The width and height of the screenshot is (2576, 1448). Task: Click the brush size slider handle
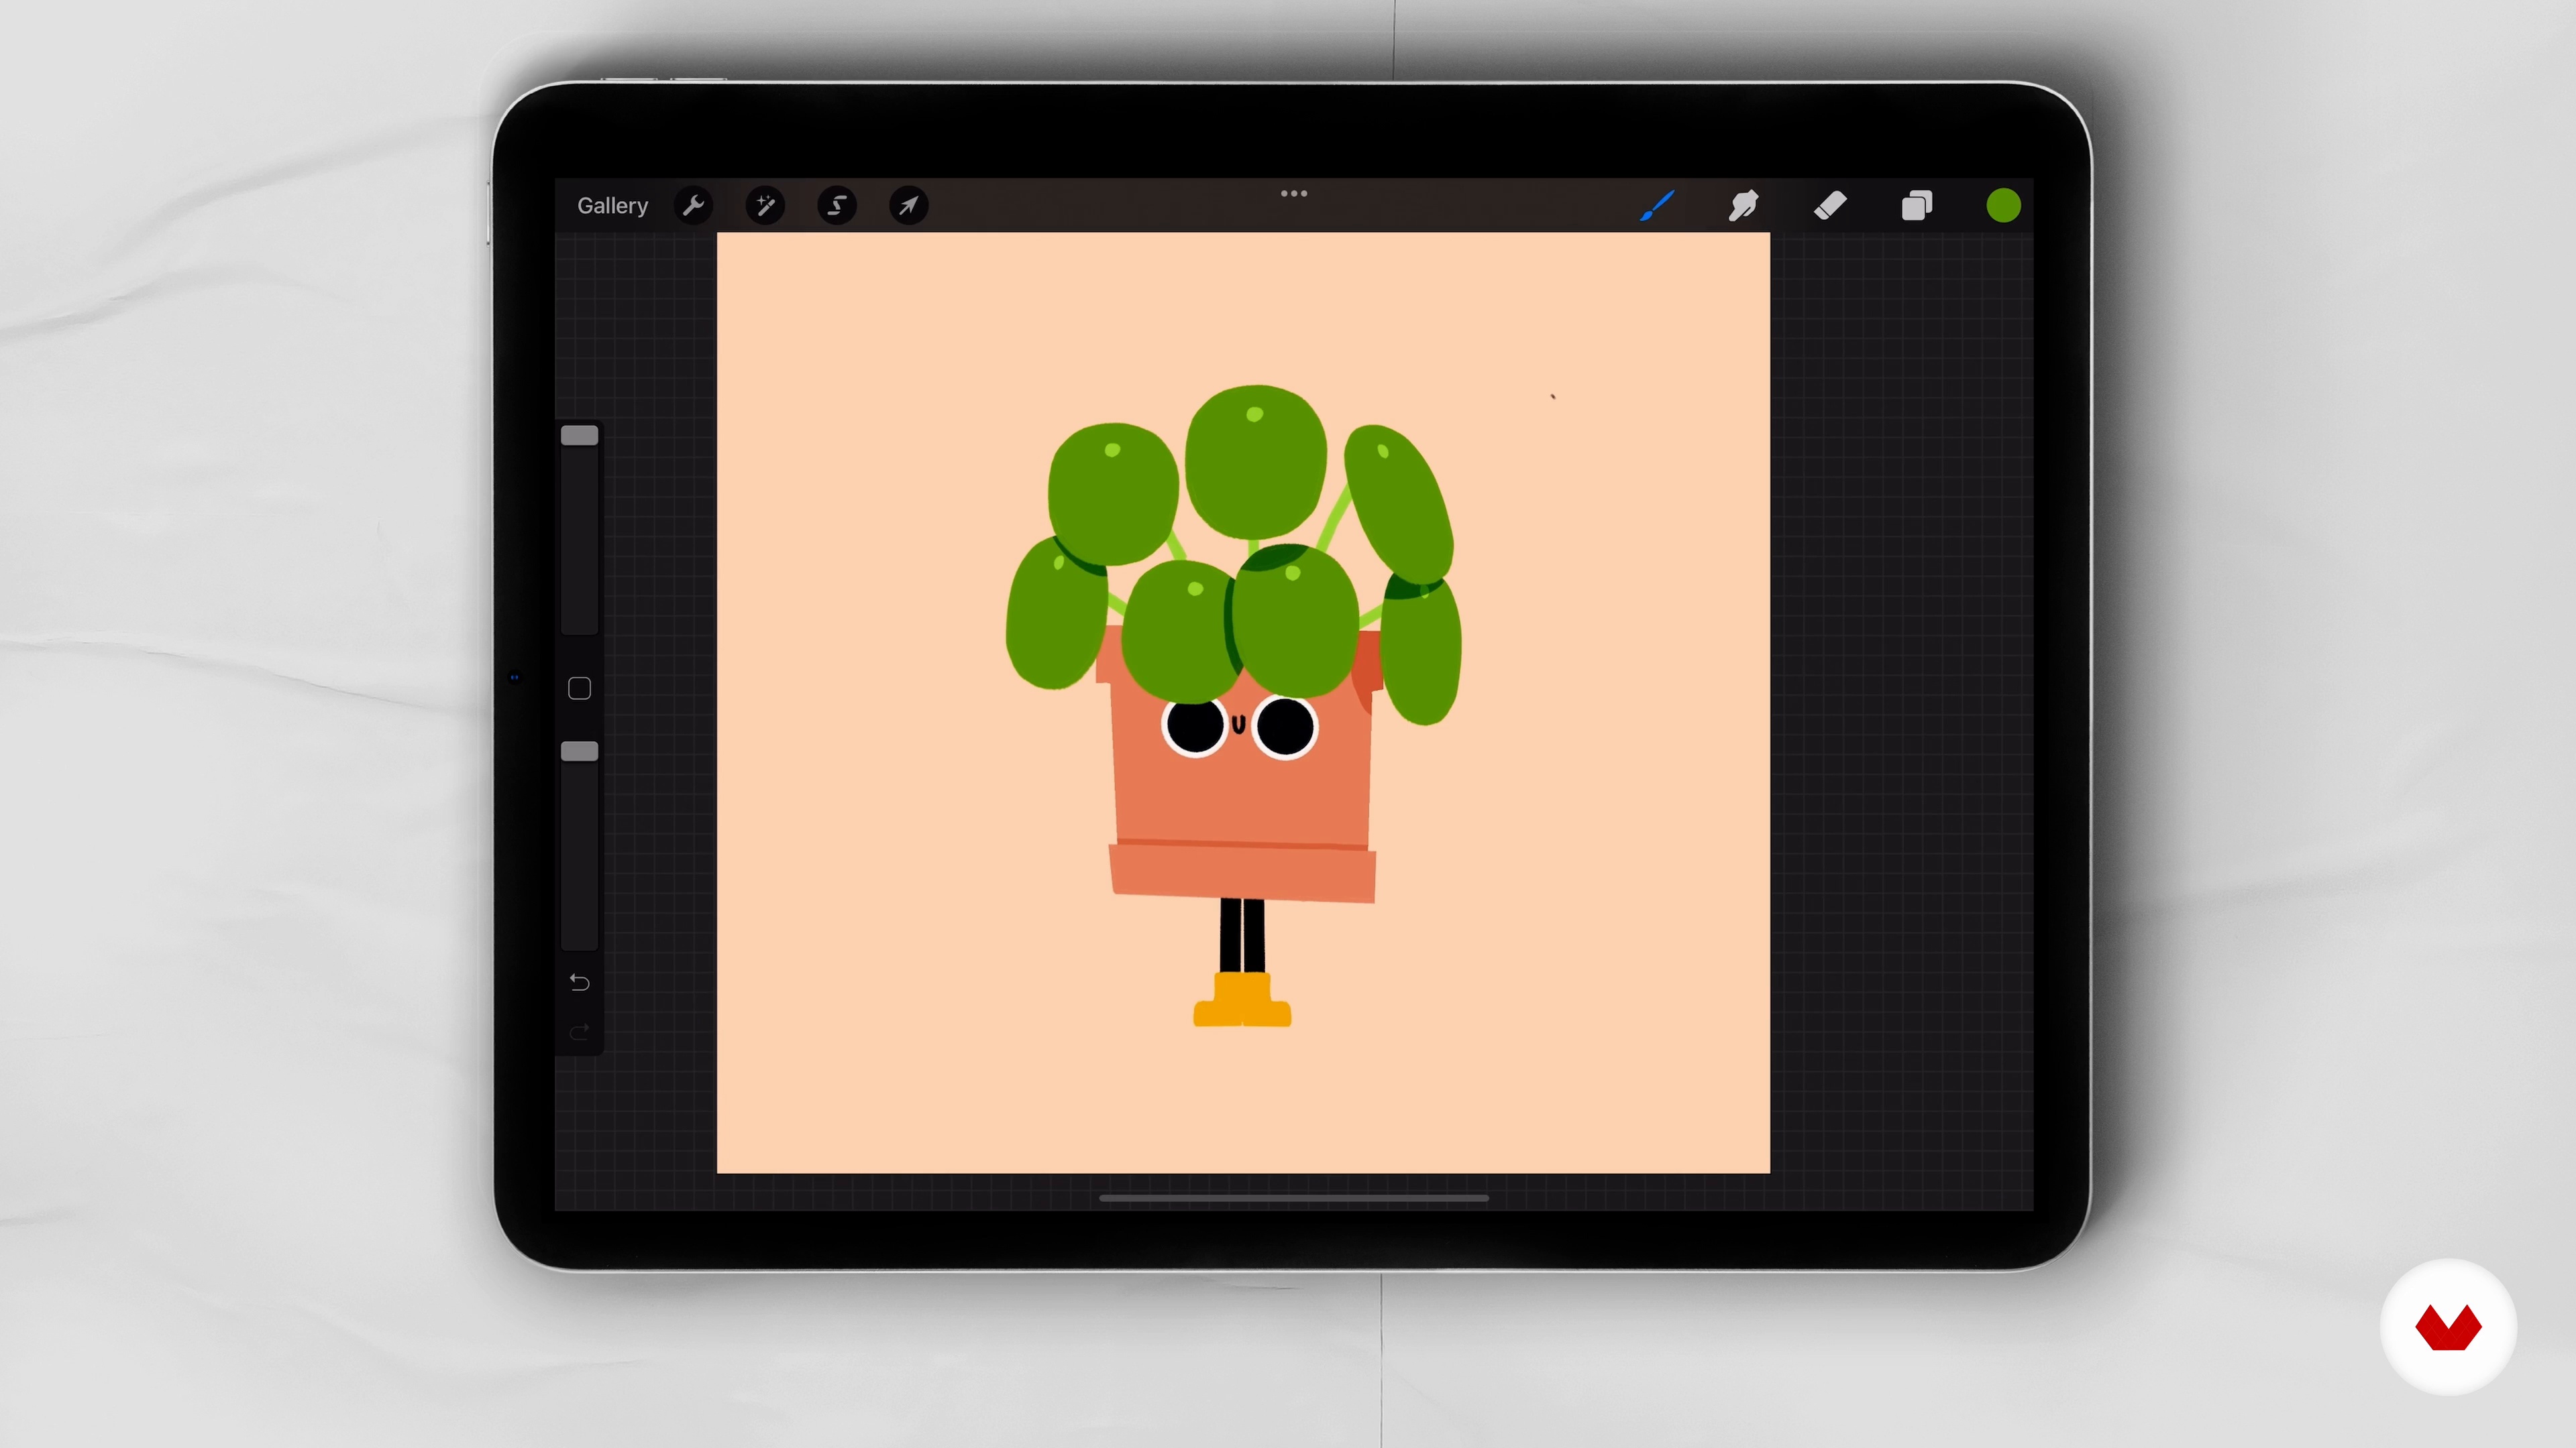[579, 436]
